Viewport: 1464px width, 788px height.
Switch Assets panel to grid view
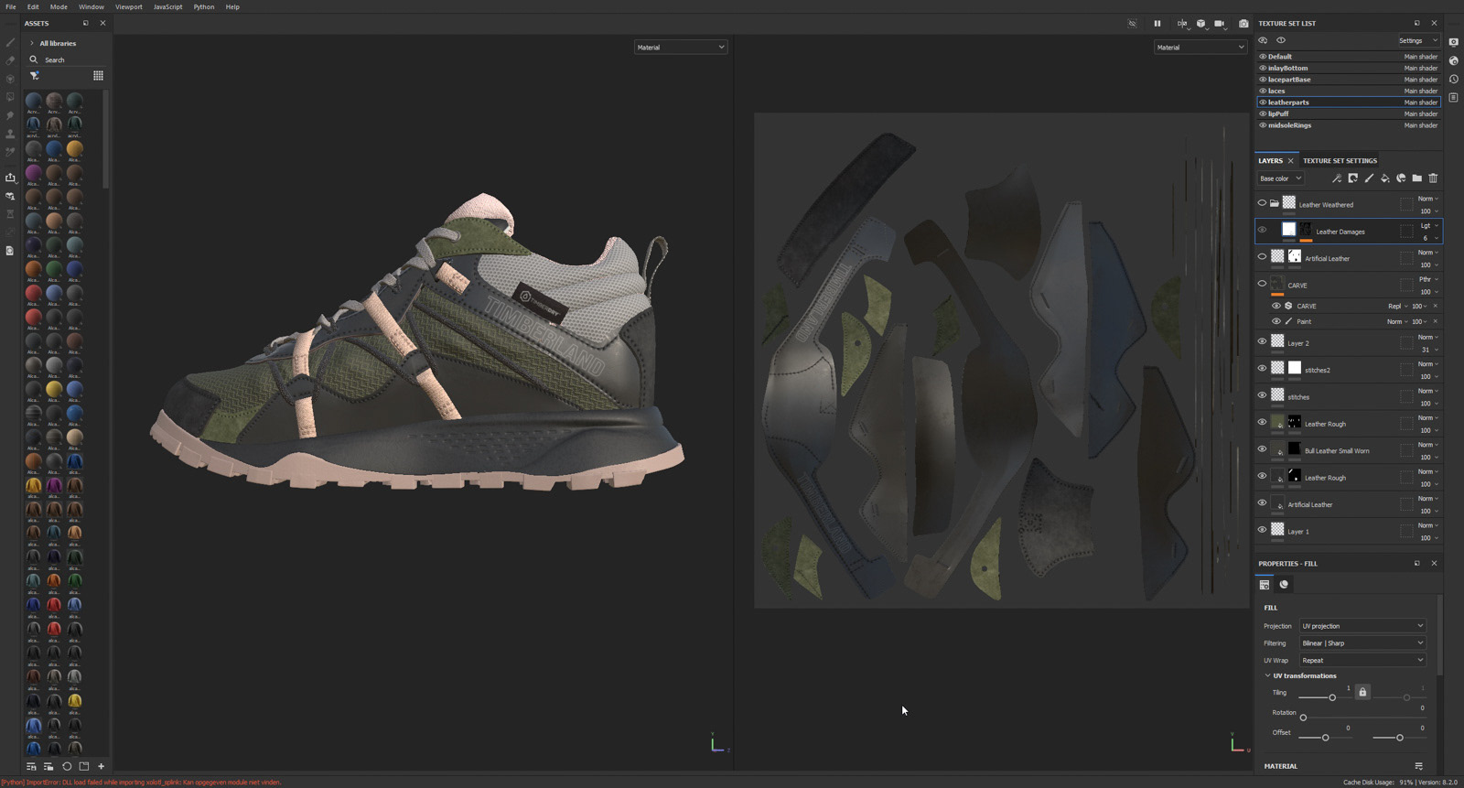click(x=98, y=76)
